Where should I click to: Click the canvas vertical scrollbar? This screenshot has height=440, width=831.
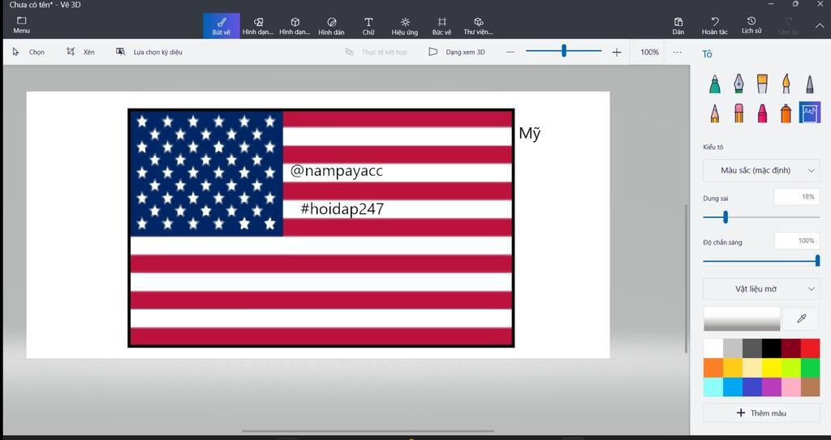[687, 279]
